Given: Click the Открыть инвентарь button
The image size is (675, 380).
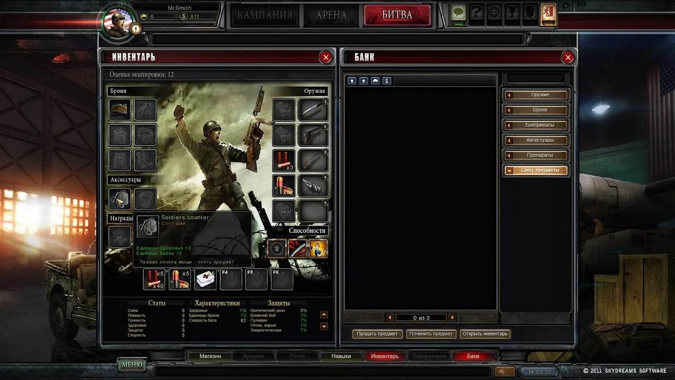Looking at the screenshot, I should 485,334.
